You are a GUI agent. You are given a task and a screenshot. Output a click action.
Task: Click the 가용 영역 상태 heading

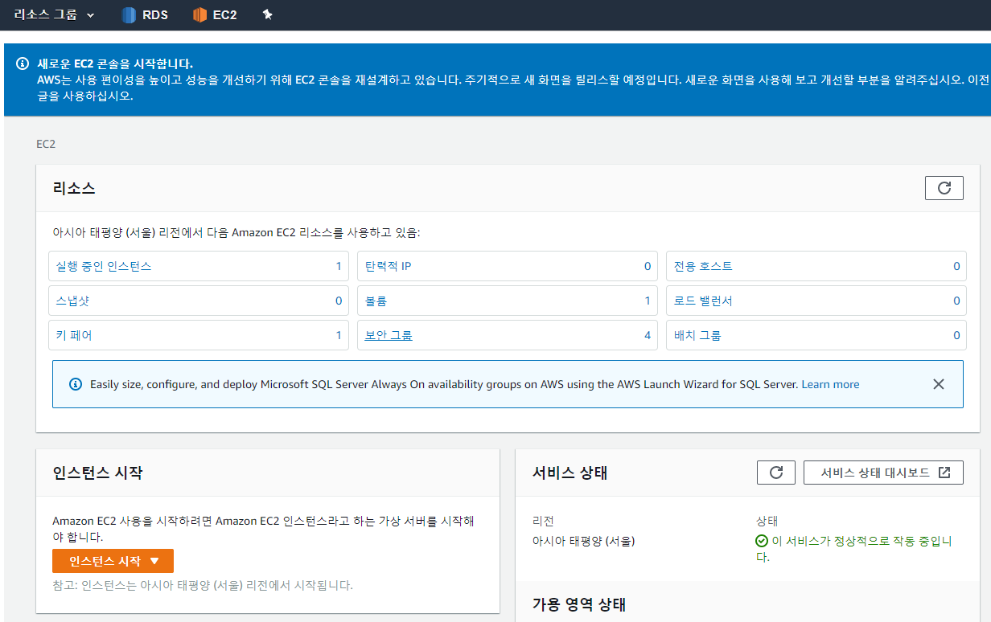pyautogui.click(x=579, y=604)
